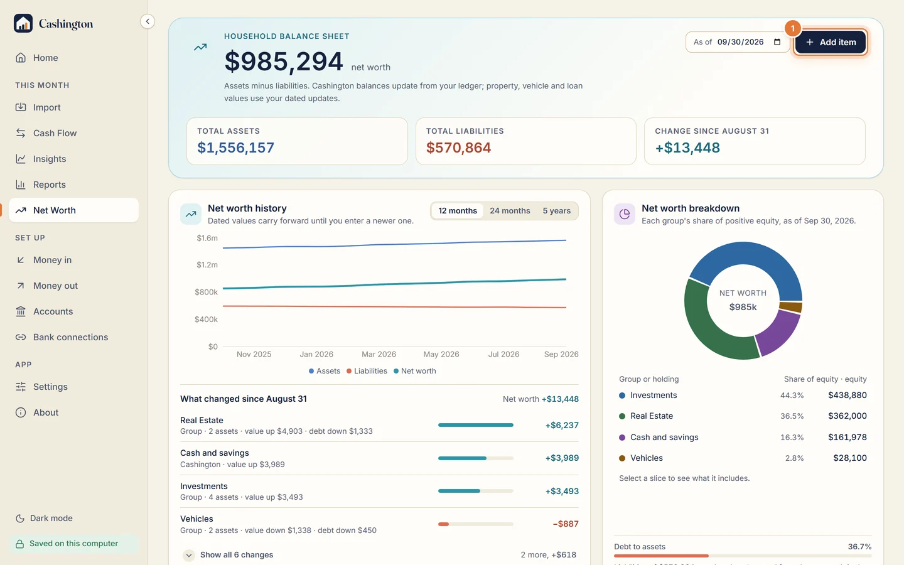Image resolution: width=904 pixels, height=565 pixels.
Task: Toggle Dark mode
Action: 44,519
